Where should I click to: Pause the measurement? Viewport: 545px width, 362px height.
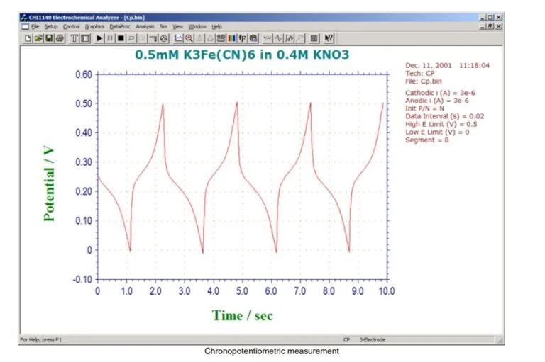[110, 37]
